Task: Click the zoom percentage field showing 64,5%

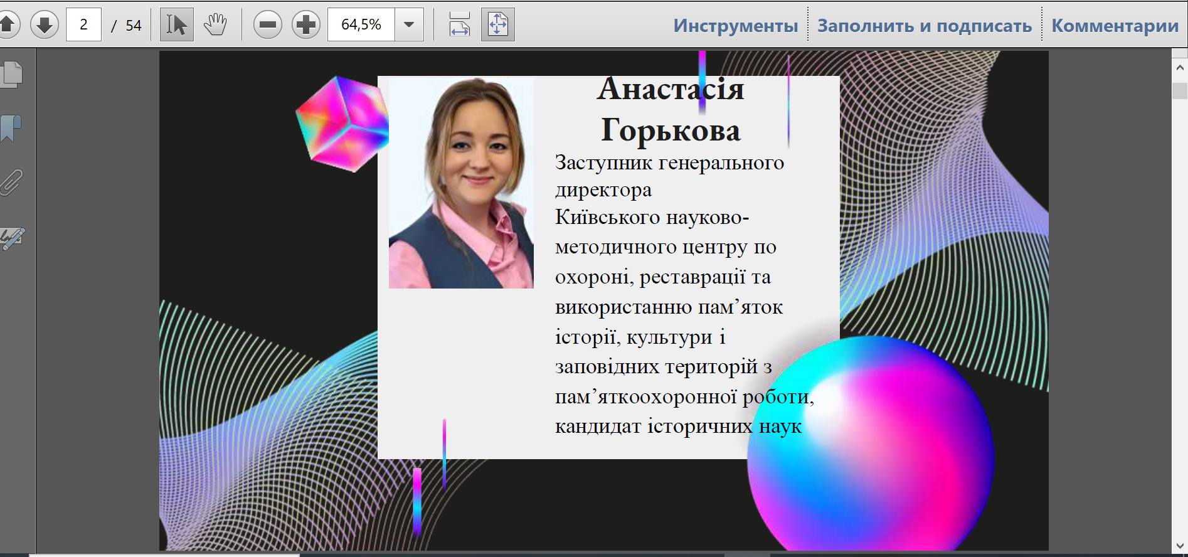Action: pyautogui.click(x=361, y=25)
